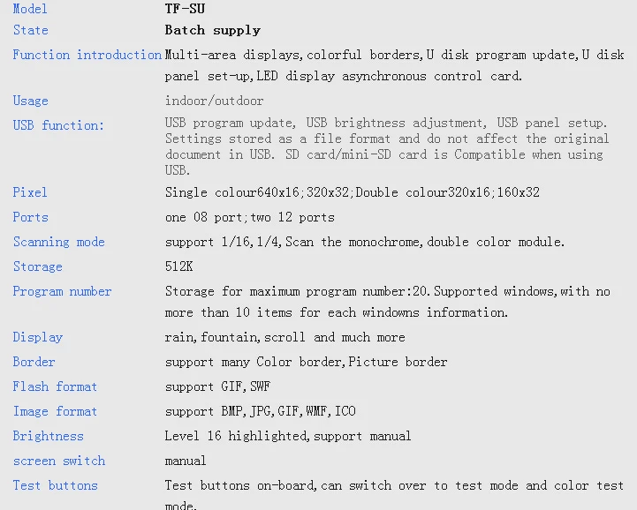637x510 pixels.
Task: Select the Pixel label
Action: [30, 192]
